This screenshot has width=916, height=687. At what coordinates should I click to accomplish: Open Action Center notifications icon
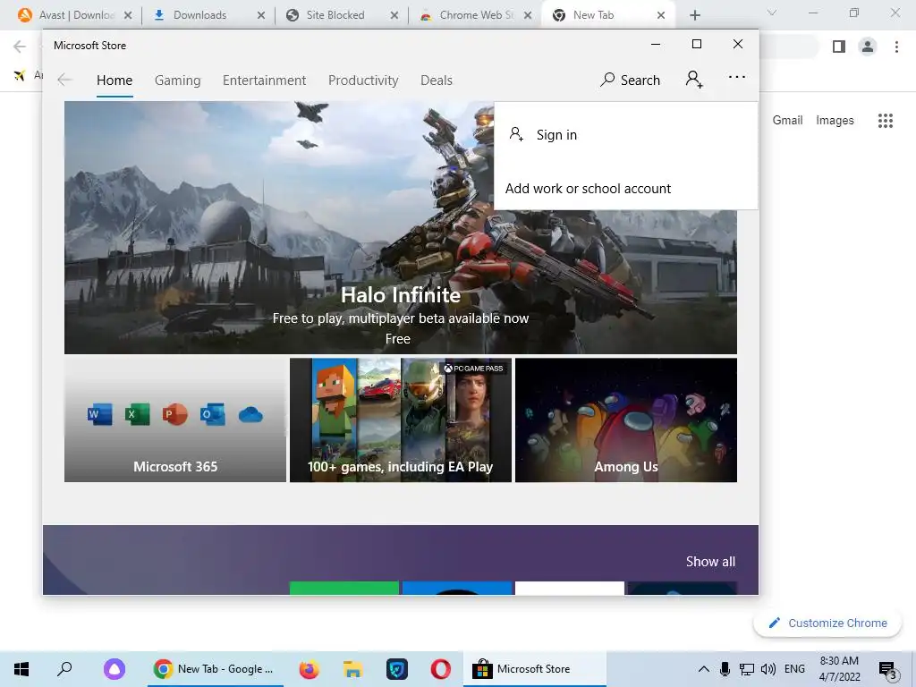point(887,669)
